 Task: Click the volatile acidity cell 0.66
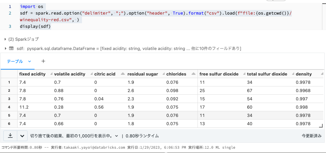pos(58,124)
